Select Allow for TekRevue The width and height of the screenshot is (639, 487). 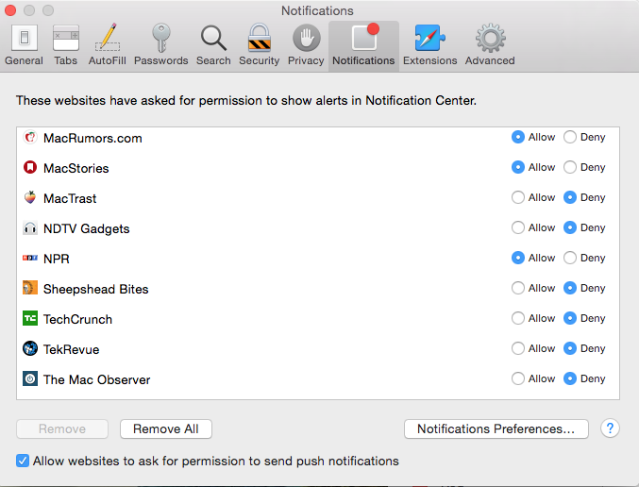(518, 348)
